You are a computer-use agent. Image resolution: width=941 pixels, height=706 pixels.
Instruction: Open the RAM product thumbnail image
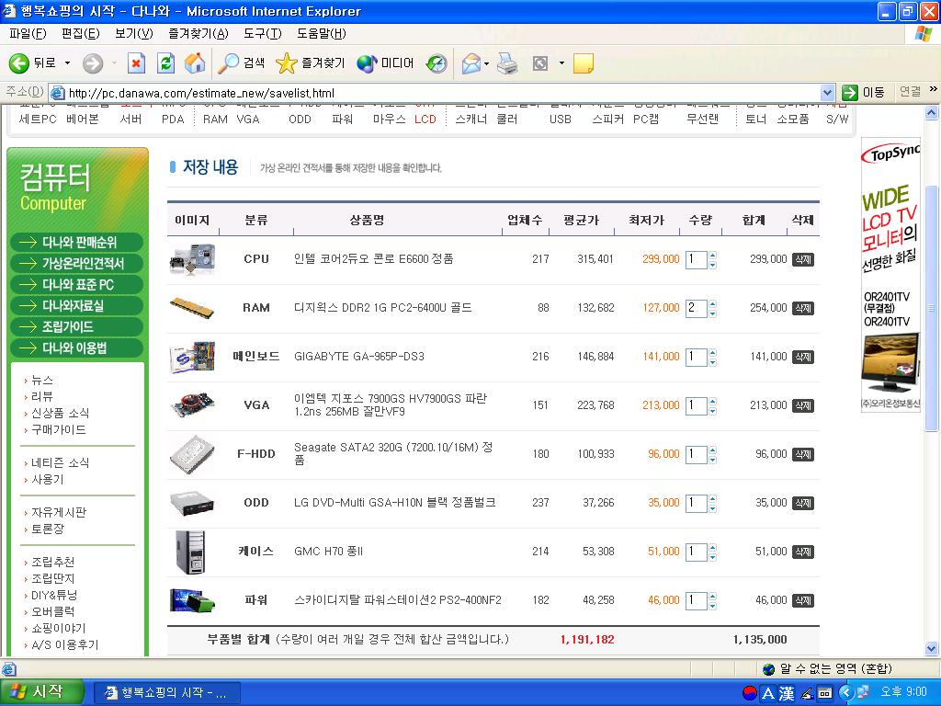point(192,308)
